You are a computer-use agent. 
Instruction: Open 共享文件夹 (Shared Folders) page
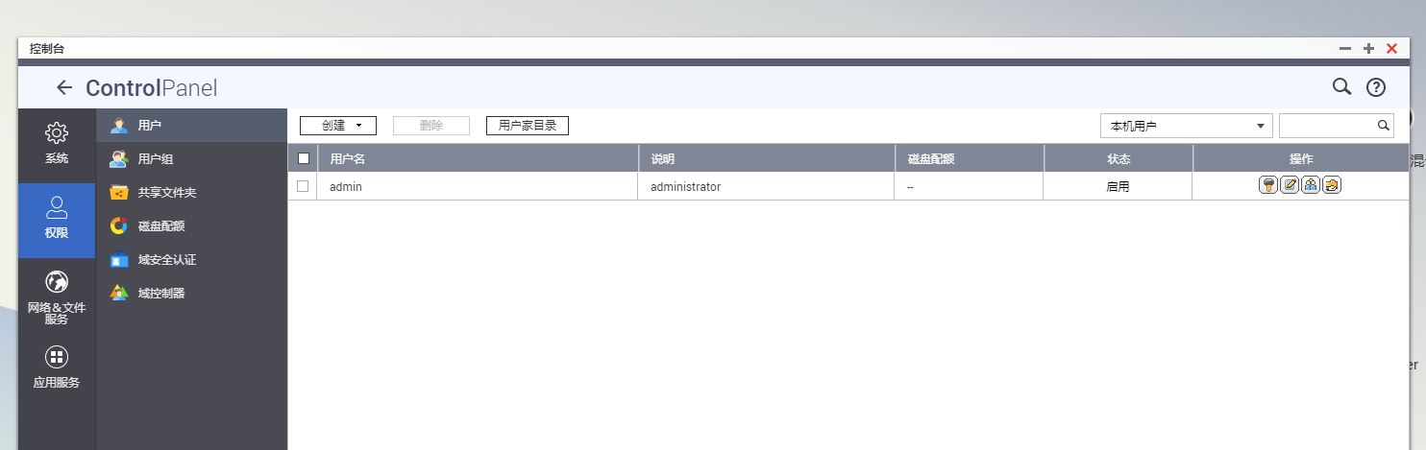point(192,193)
